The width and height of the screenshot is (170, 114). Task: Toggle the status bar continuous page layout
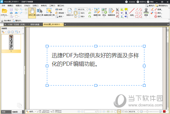(119, 111)
